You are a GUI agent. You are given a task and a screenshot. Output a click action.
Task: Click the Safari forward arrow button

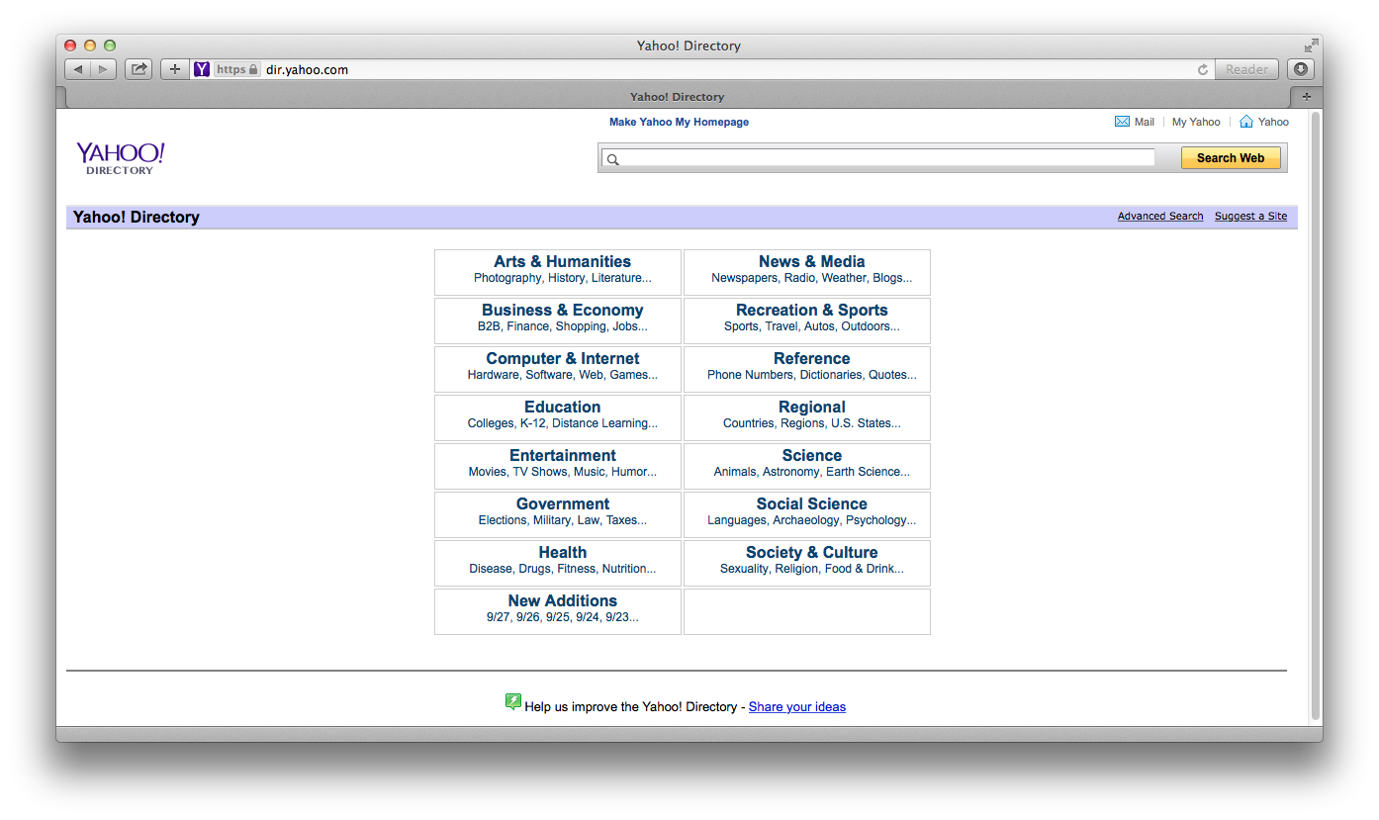pyautogui.click(x=104, y=69)
